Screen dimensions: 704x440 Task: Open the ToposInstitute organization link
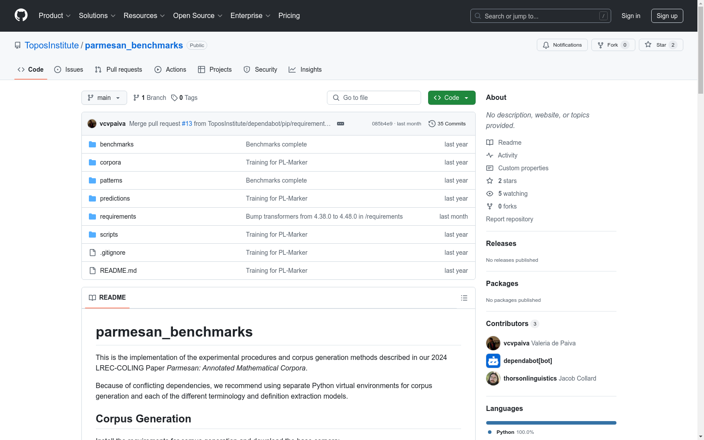[51, 45]
